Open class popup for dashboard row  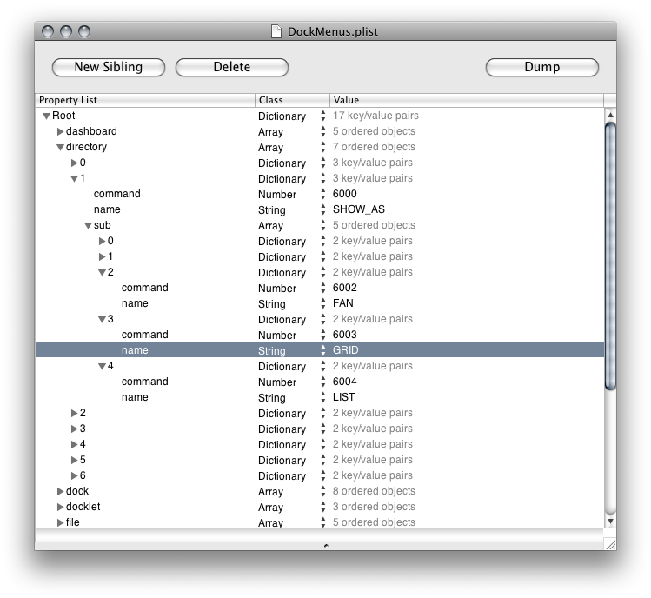click(x=323, y=131)
